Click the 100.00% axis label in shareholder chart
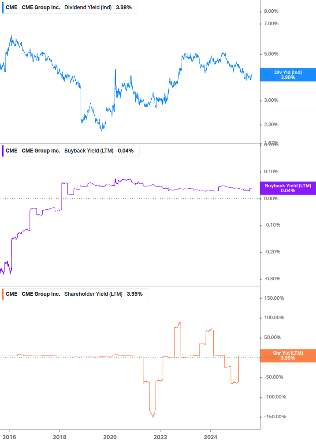Screen dimensions: 316x443 point(274,318)
